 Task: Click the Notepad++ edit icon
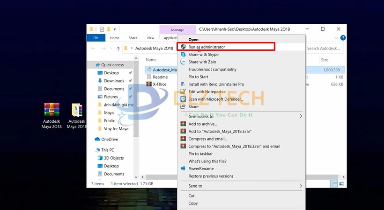click(x=183, y=92)
